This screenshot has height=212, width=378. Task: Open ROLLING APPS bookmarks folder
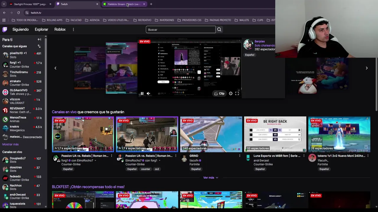coord(52,20)
